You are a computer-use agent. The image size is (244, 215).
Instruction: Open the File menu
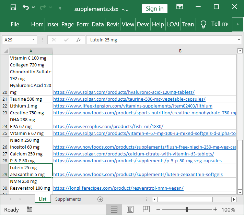tap(15, 24)
